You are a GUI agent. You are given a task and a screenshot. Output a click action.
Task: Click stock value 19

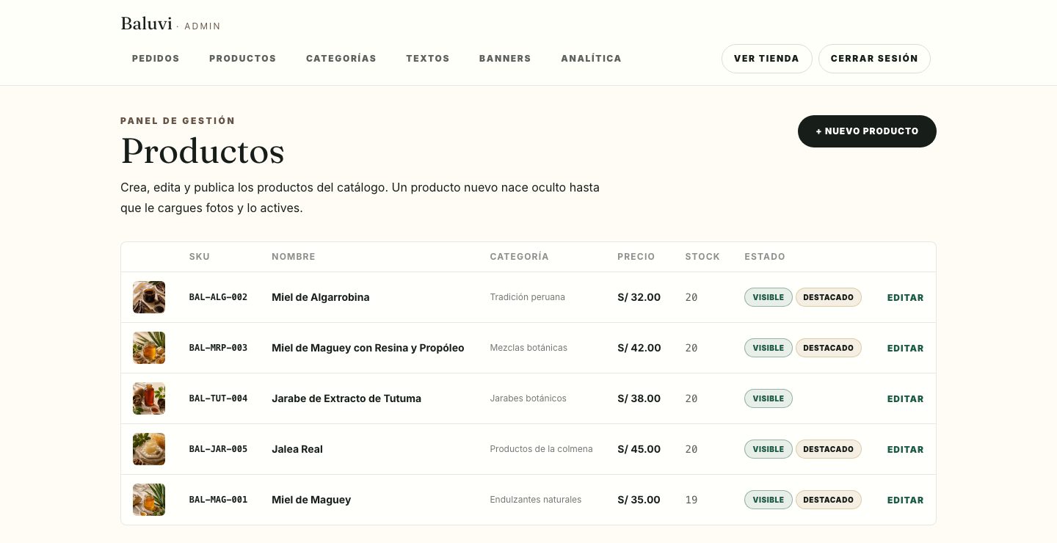click(x=691, y=500)
